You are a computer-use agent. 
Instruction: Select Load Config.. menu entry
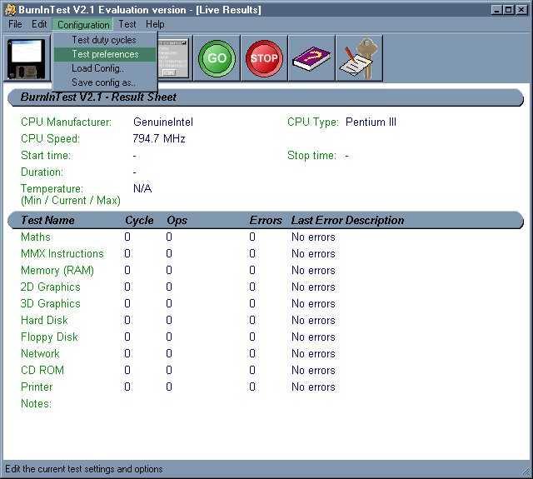105,68
